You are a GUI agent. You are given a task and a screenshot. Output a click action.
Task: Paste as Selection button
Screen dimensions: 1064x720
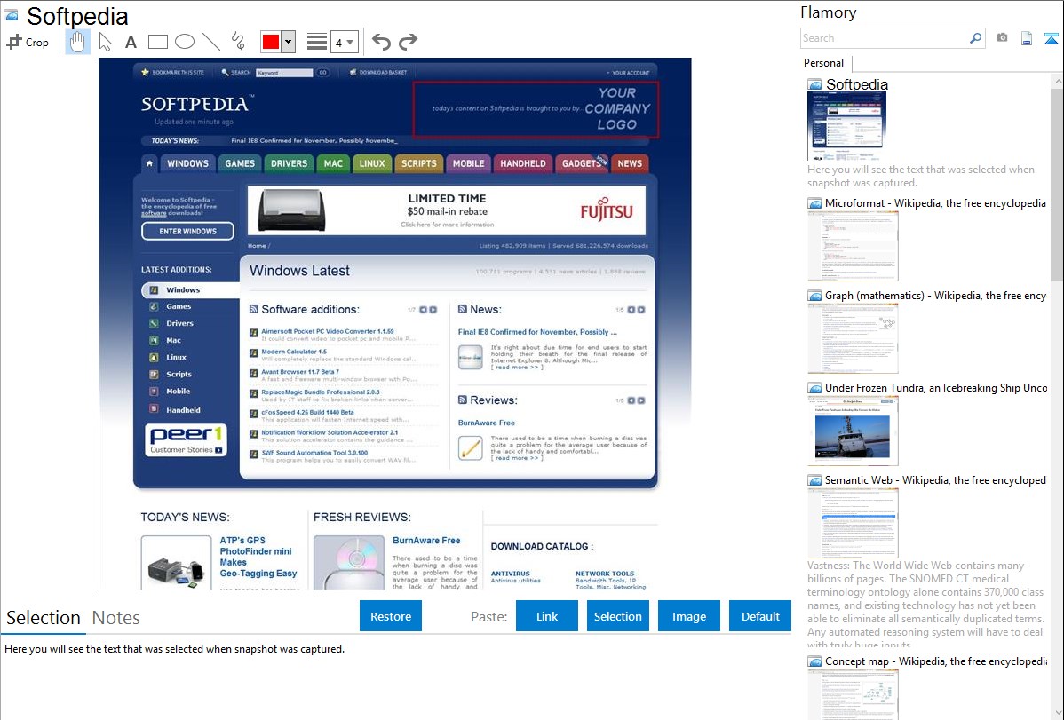(617, 616)
